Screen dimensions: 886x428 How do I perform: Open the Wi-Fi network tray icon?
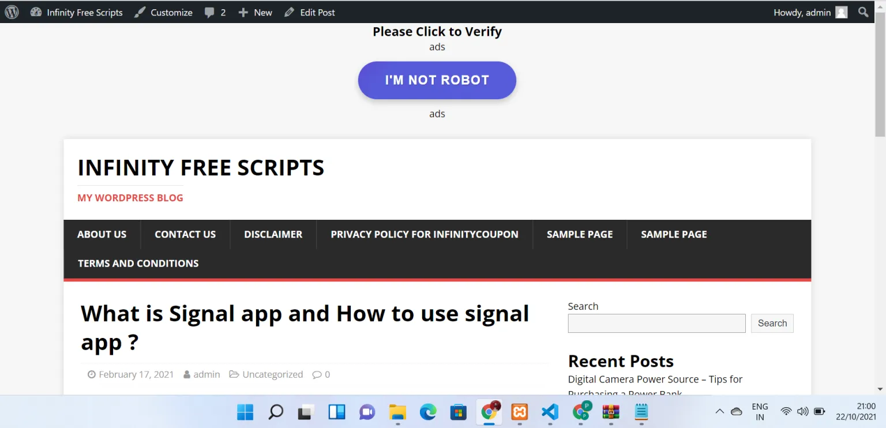pyautogui.click(x=786, y=411)
